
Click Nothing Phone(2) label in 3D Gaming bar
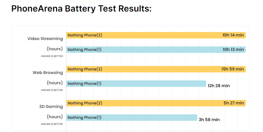point(85,103)
